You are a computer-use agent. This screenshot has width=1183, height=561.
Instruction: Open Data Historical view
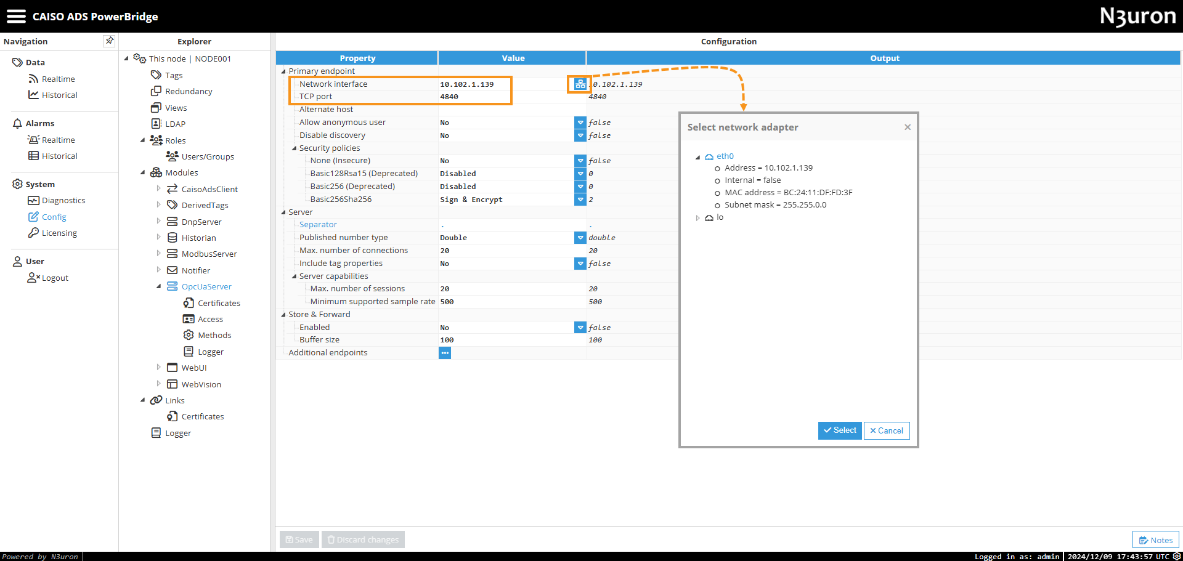pyautogui.click(x=59, y=95)
